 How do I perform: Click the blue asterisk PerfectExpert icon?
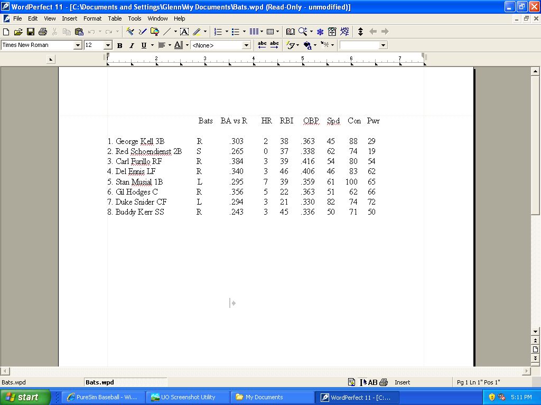[320, 32]
